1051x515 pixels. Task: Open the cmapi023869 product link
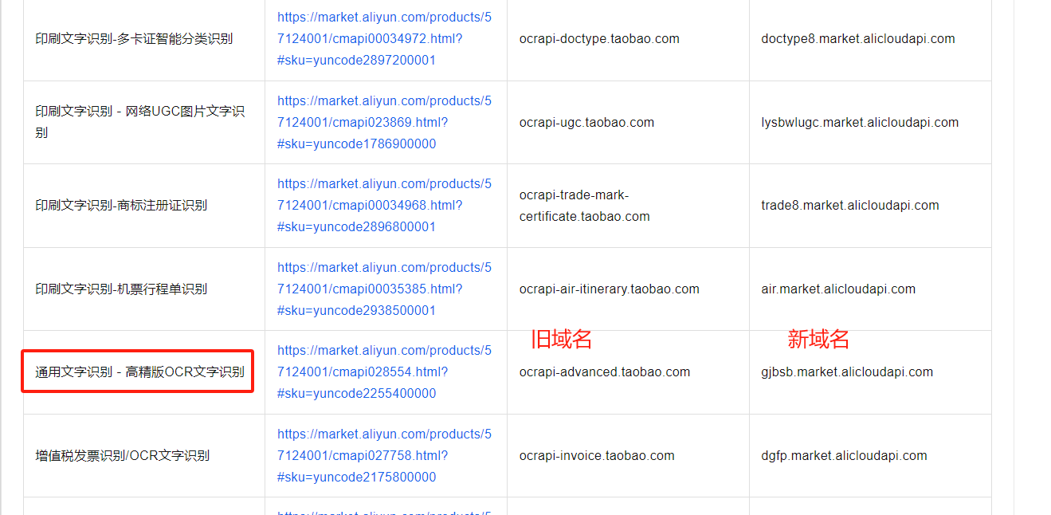point(385,122)
